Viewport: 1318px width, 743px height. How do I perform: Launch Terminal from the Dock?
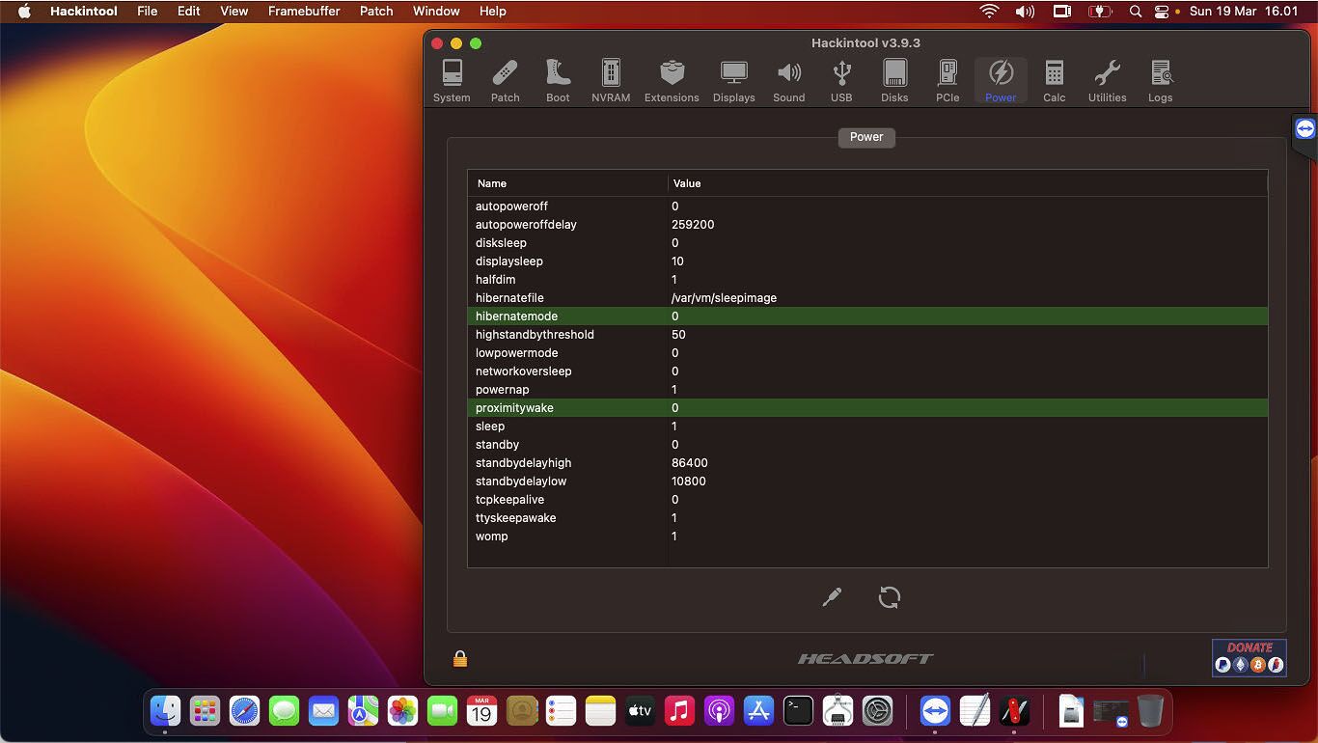tap(798, 712)
